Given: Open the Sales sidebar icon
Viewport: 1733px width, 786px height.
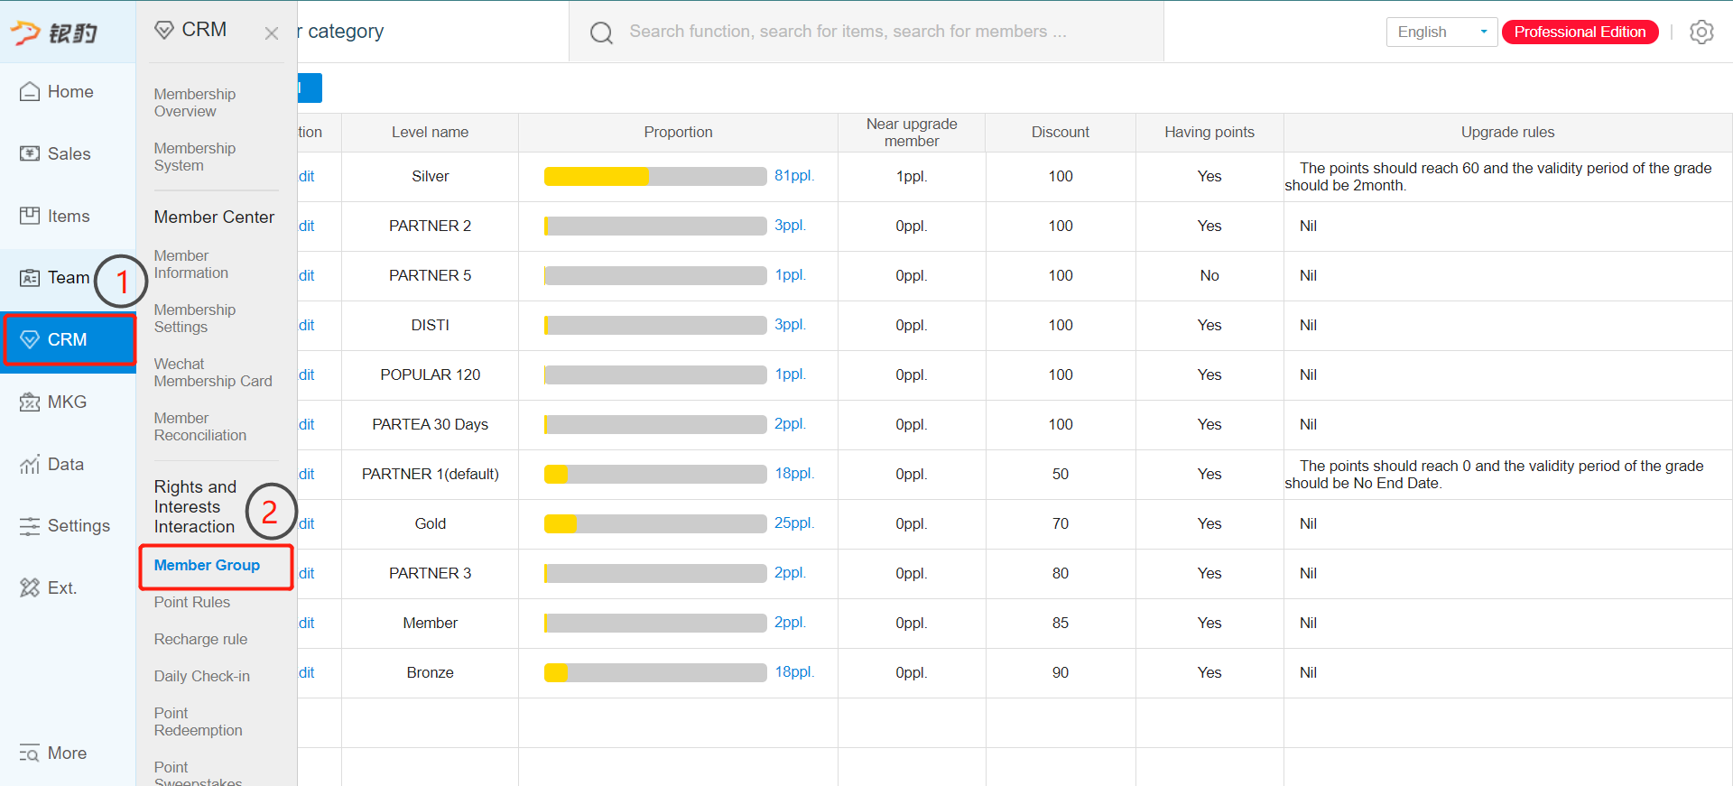Looking at the screenshot, I should click(x=30, y=154).
